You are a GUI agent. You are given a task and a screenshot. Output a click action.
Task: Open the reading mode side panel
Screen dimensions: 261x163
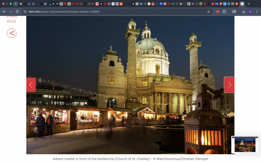pos(234,12)
